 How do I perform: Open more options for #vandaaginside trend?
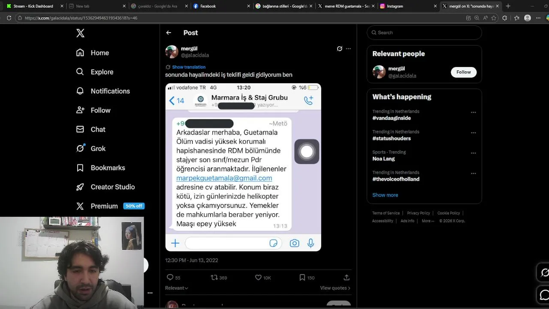point(474,112)
